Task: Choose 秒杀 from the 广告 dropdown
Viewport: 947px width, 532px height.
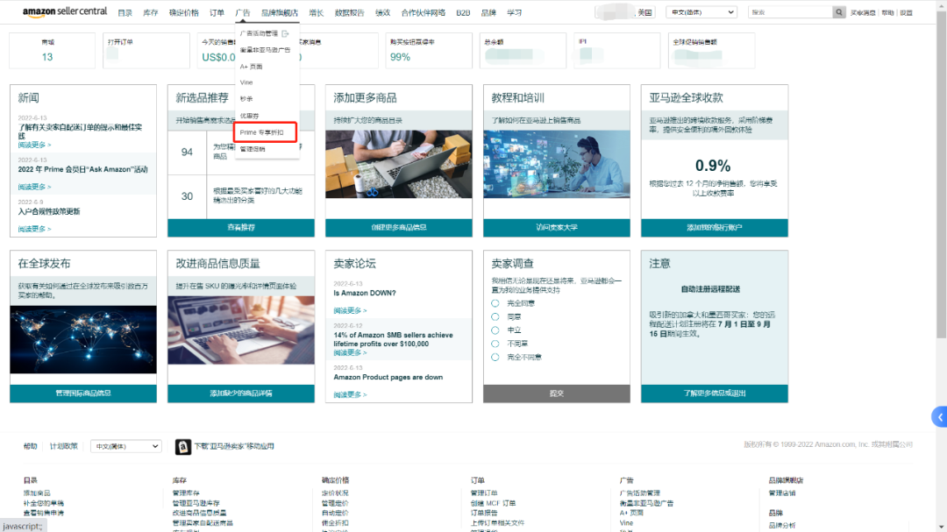Action: (246, 99)
